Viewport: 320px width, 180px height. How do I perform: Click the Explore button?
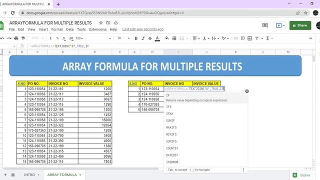pos(301,175)
